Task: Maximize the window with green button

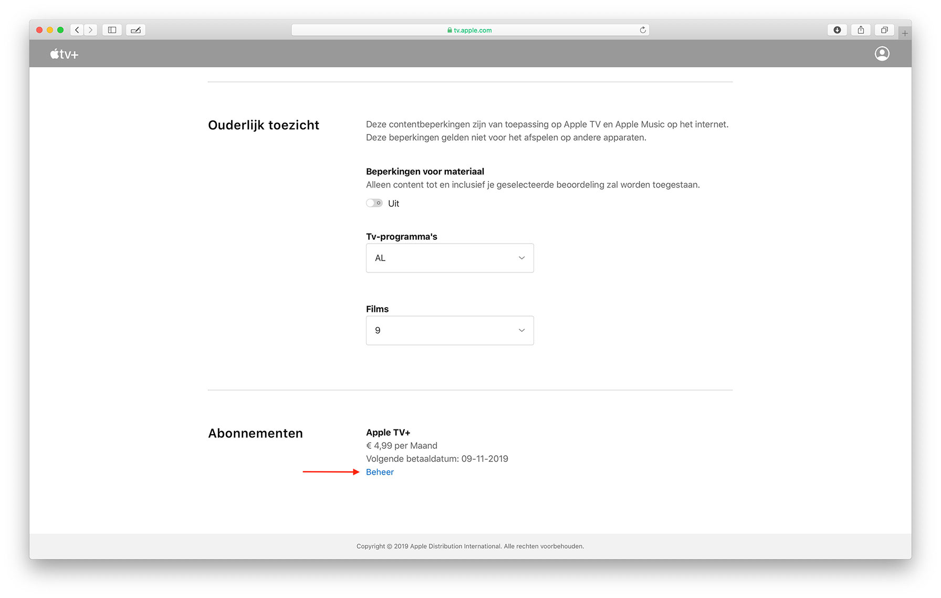Action: point(60,30)
